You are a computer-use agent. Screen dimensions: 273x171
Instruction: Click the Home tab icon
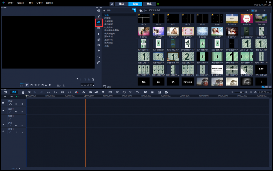click(x=112, y=4)
